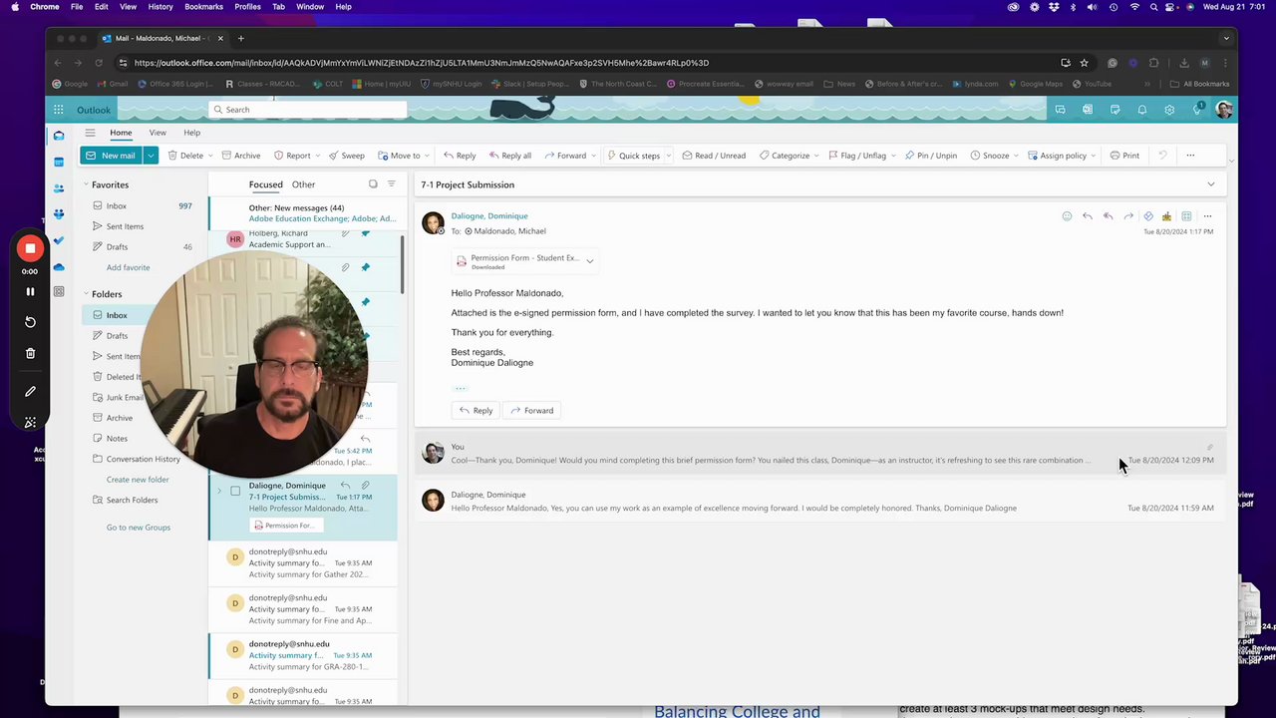Select the Focused inbox tab
This screenshot has width=1276, height=718.
(x=265, y=184)
